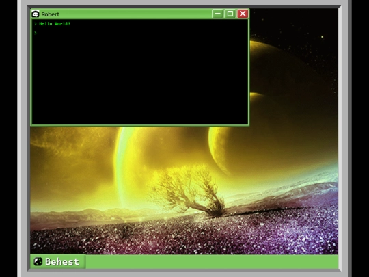Select the "Hello World!" output text
This screenshot has height=277, width=369.
coord(55,24)
